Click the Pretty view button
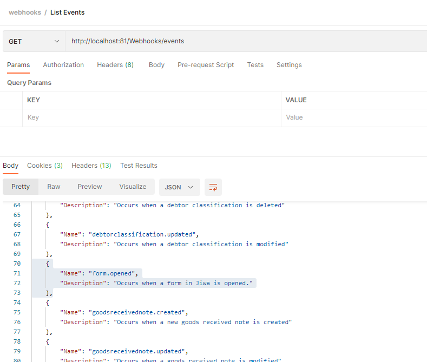Image resolution: width=427 pixels, height=362 pixels. (21, 187)
